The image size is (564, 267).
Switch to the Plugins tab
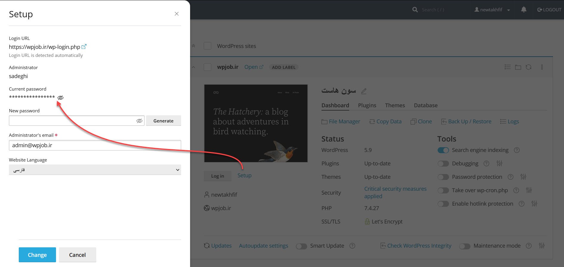(367, 105)
